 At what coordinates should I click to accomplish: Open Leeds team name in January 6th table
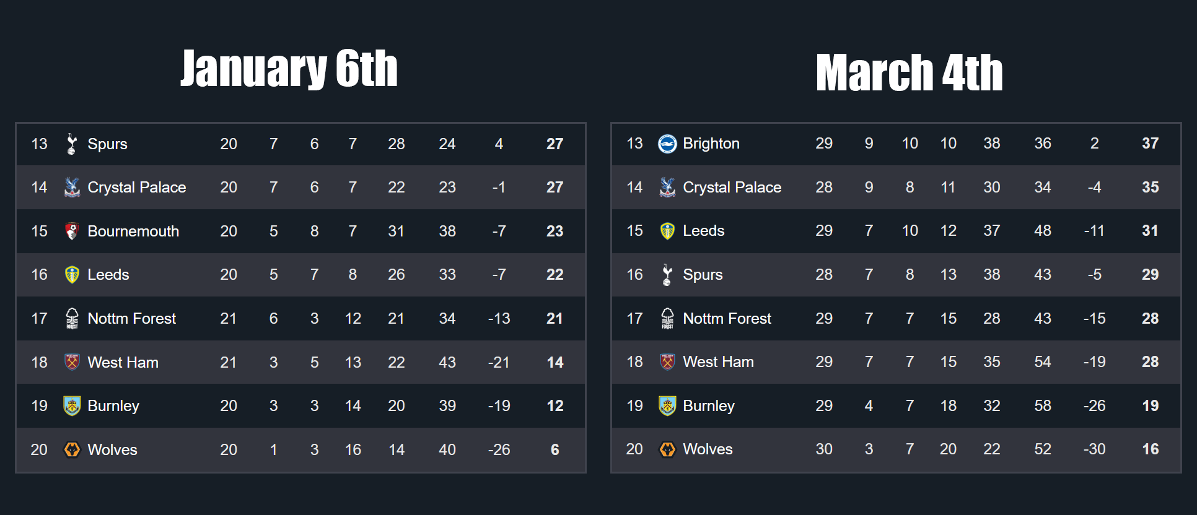click(x=108, y=274)
